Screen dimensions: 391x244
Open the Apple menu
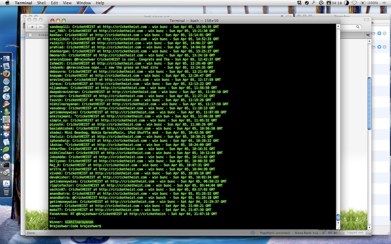7,3
